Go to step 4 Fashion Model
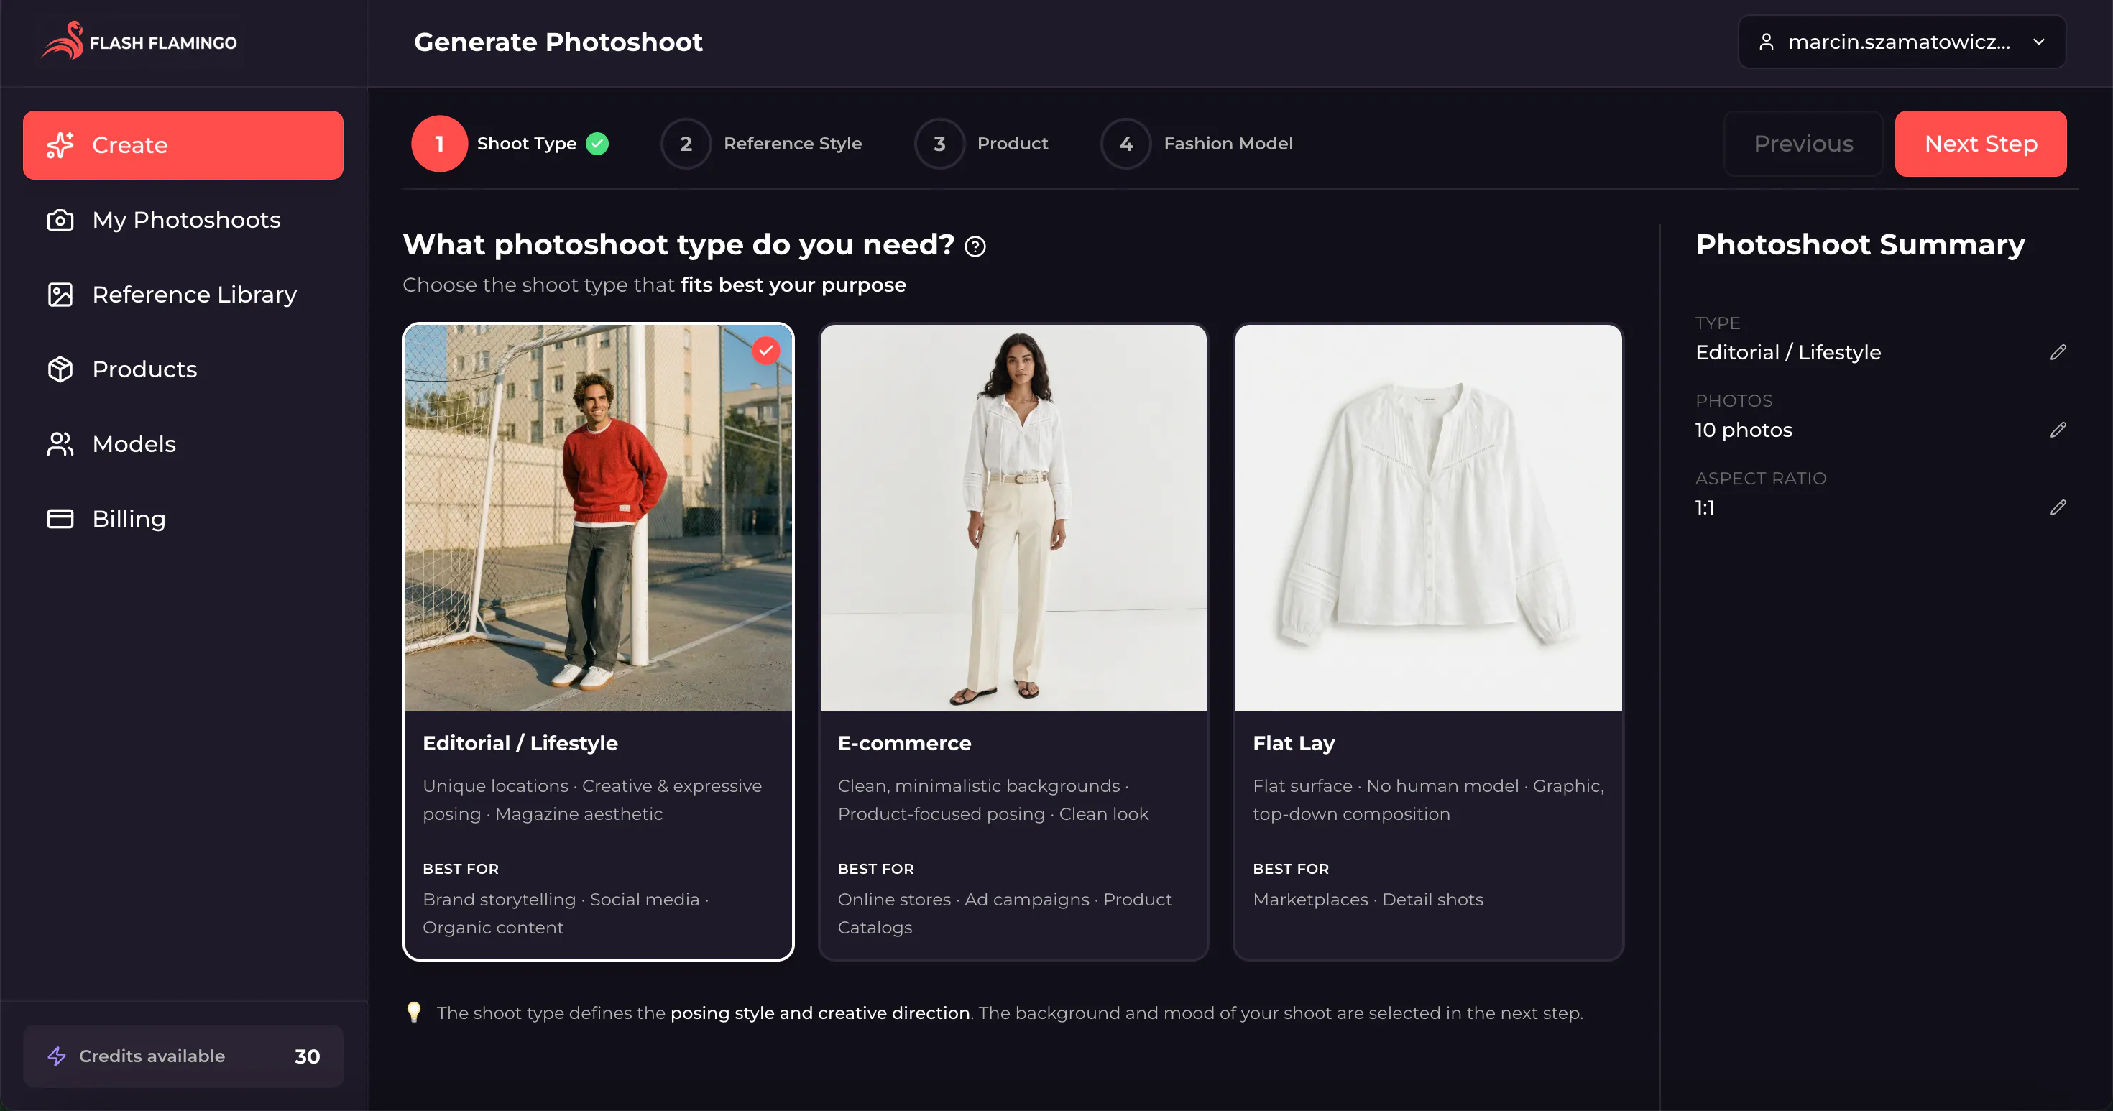Screen dimensions: 2113x1111 (x=1197, y=144)
